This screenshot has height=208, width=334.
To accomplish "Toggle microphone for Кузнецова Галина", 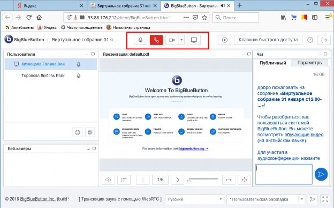I will [x=79, y=64].
